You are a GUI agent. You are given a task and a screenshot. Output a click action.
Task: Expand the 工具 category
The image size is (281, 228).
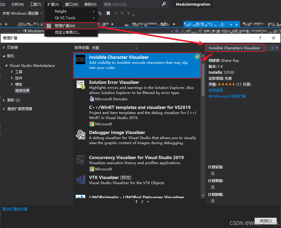click(x=12, y=72)
